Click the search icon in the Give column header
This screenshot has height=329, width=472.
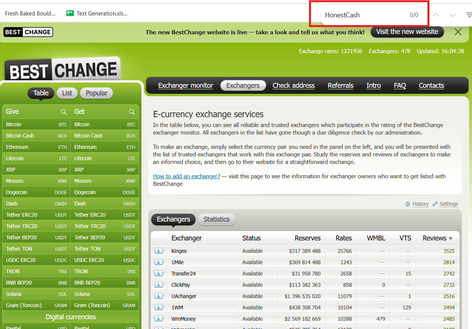point(64,112)
